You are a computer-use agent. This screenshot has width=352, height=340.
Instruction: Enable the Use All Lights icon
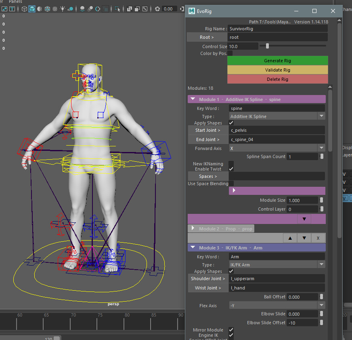click(63, 9)
